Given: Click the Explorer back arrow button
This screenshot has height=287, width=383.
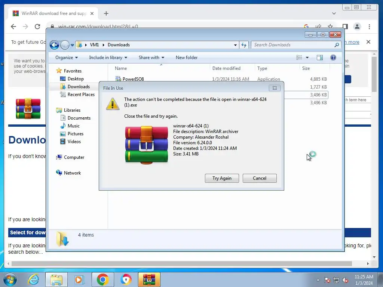Looking at the screenshot, I should tap(54, 45).
